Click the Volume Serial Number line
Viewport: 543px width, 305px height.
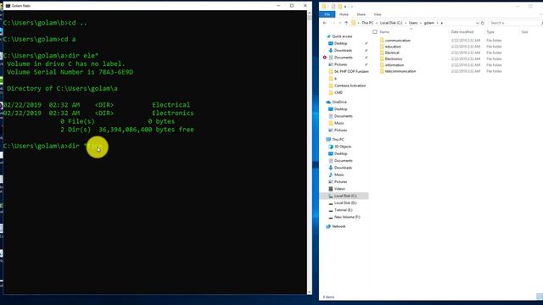pos(70,72)
